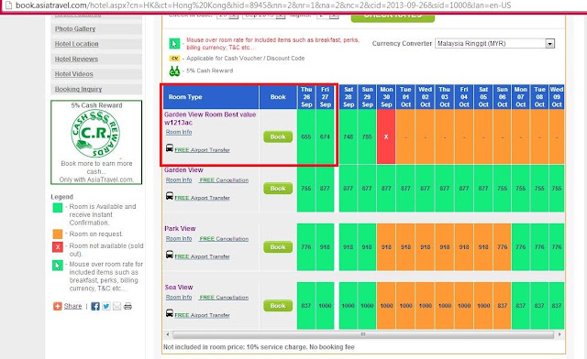Select the 655 rate cell for Thu 26 Sep

click(306, 136)
